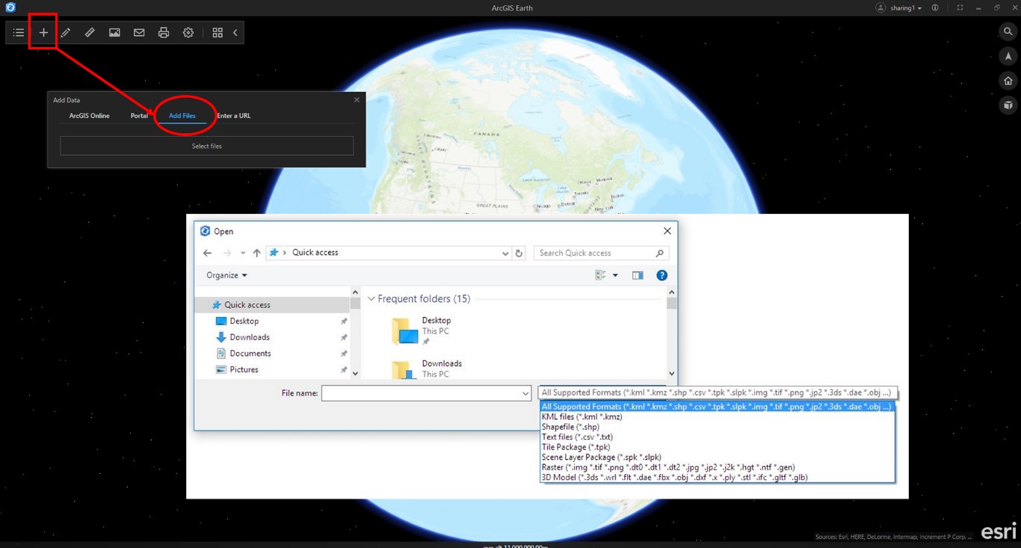This screenshot has width=1021, height=548.
Task: Select Desktop in navigation pane
Action: tap(244, 321)
